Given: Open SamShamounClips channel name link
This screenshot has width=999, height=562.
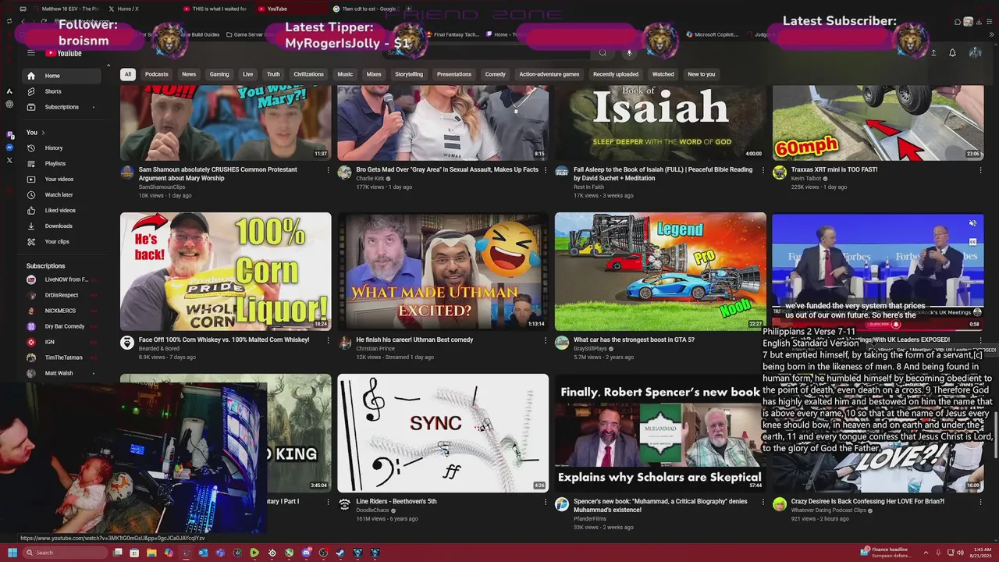Looking at the screenshot, I should tap(162, 187).
